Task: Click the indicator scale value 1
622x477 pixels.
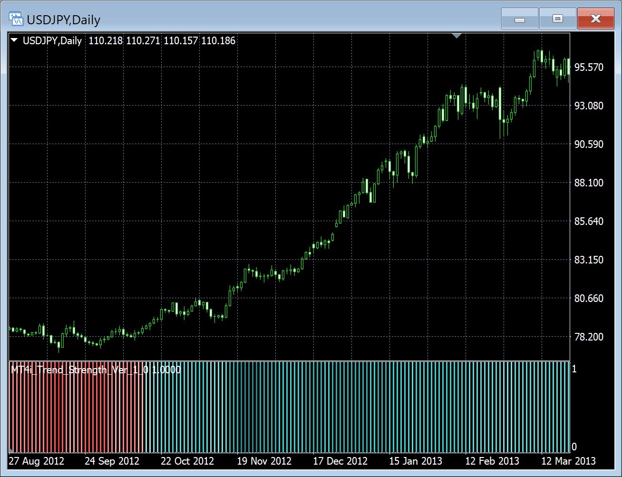Action: (x=574, y=369)
